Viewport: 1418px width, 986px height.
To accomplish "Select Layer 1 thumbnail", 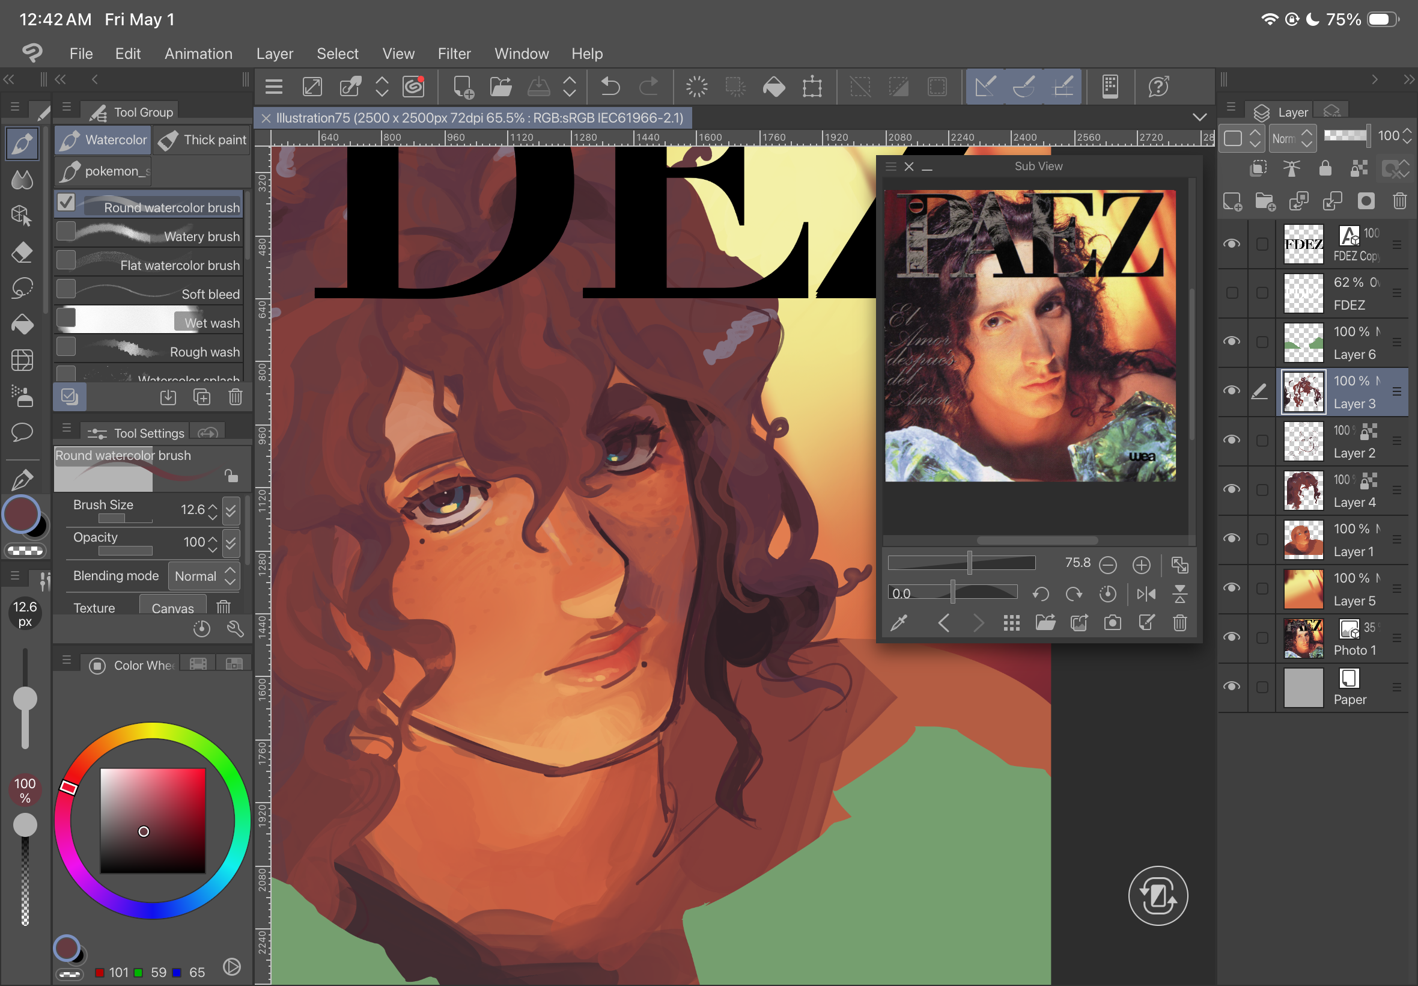I will [1303, 539].
